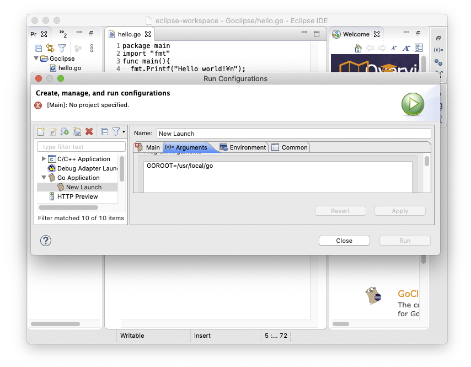Toggle Link with Editor in Project Explorer

[50, 48]
